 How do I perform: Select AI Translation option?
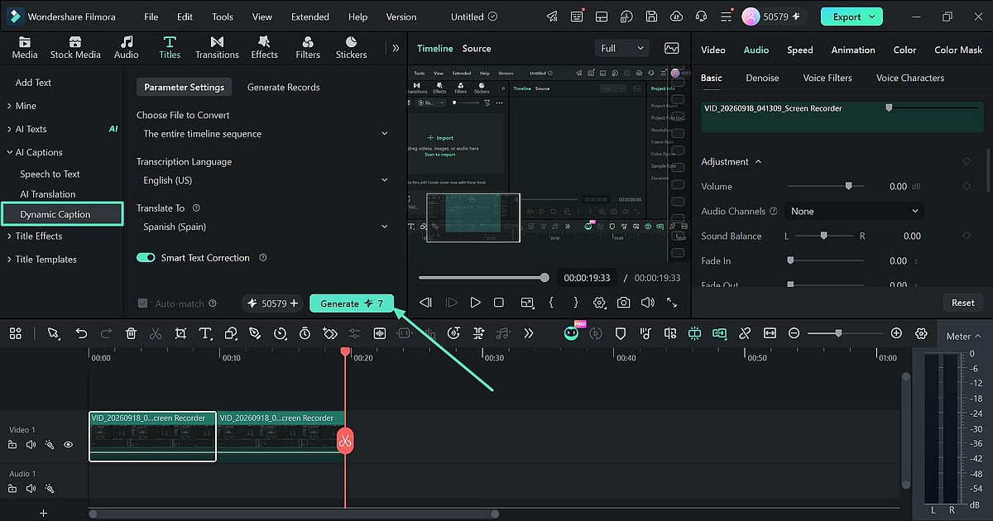coord(47,194)
